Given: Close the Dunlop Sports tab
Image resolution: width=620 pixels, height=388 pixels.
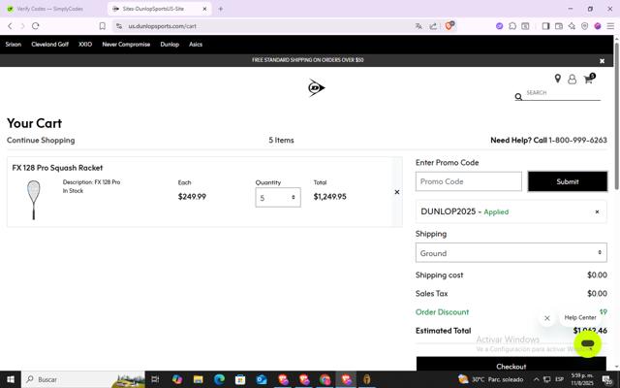Looking at the screenshot, I should tap(204, 9).
